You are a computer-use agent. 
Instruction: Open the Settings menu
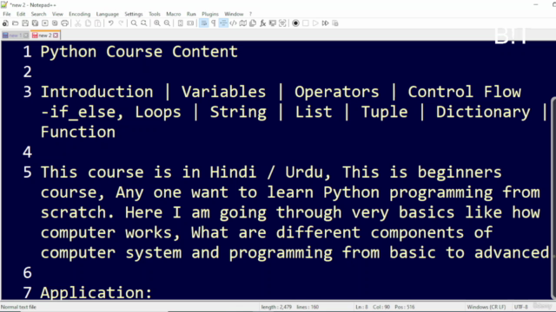tap(133, 14)
